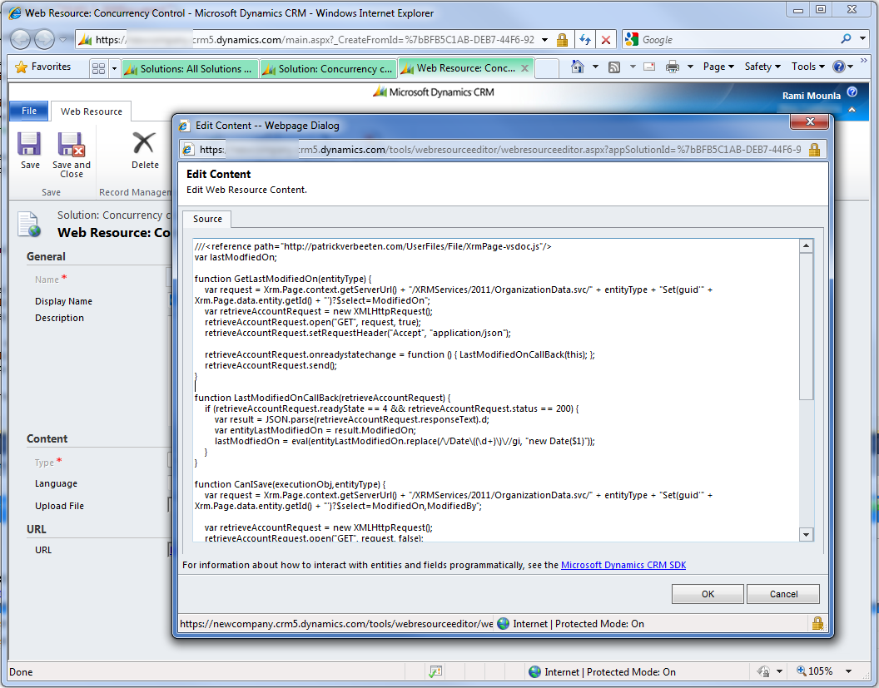Select the Web Resource ribbon tab

(92, 111)
